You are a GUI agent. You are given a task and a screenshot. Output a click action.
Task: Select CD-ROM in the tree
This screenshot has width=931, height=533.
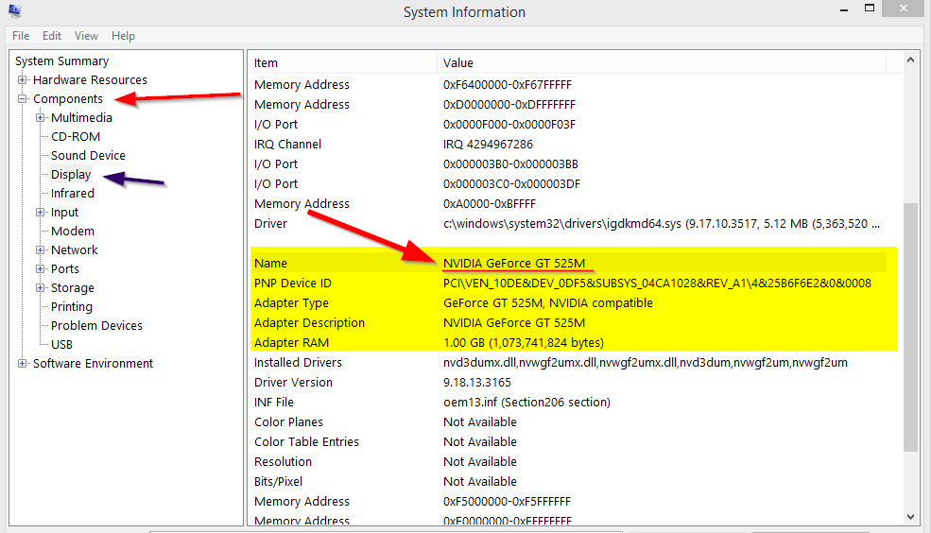(x=76, y=136)
